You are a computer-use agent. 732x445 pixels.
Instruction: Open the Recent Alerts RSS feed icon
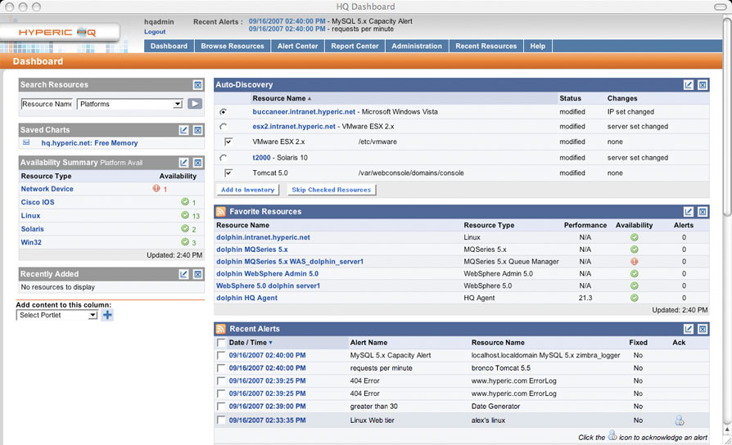[x=221, y=329]
